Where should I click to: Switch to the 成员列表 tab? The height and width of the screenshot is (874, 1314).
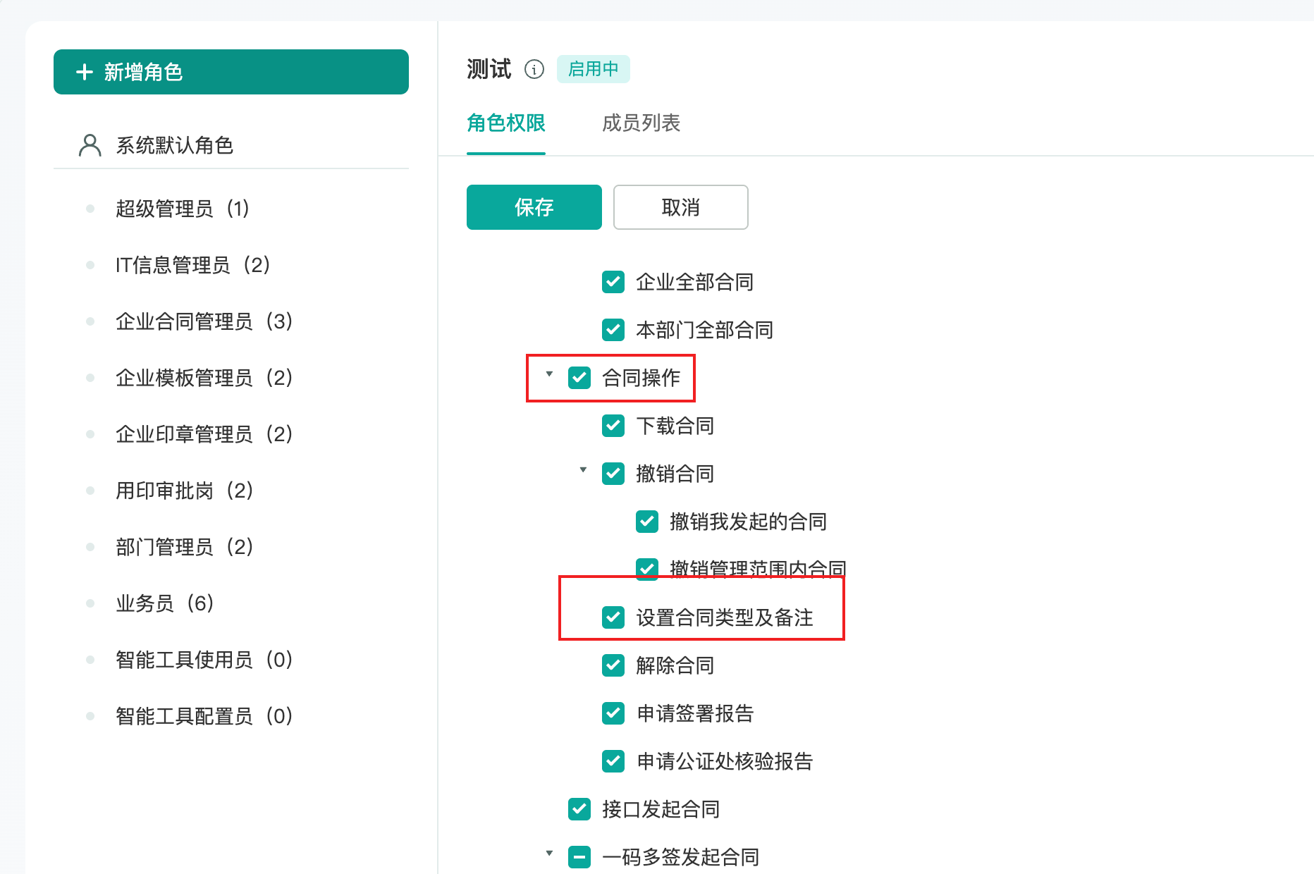[641, 123]
